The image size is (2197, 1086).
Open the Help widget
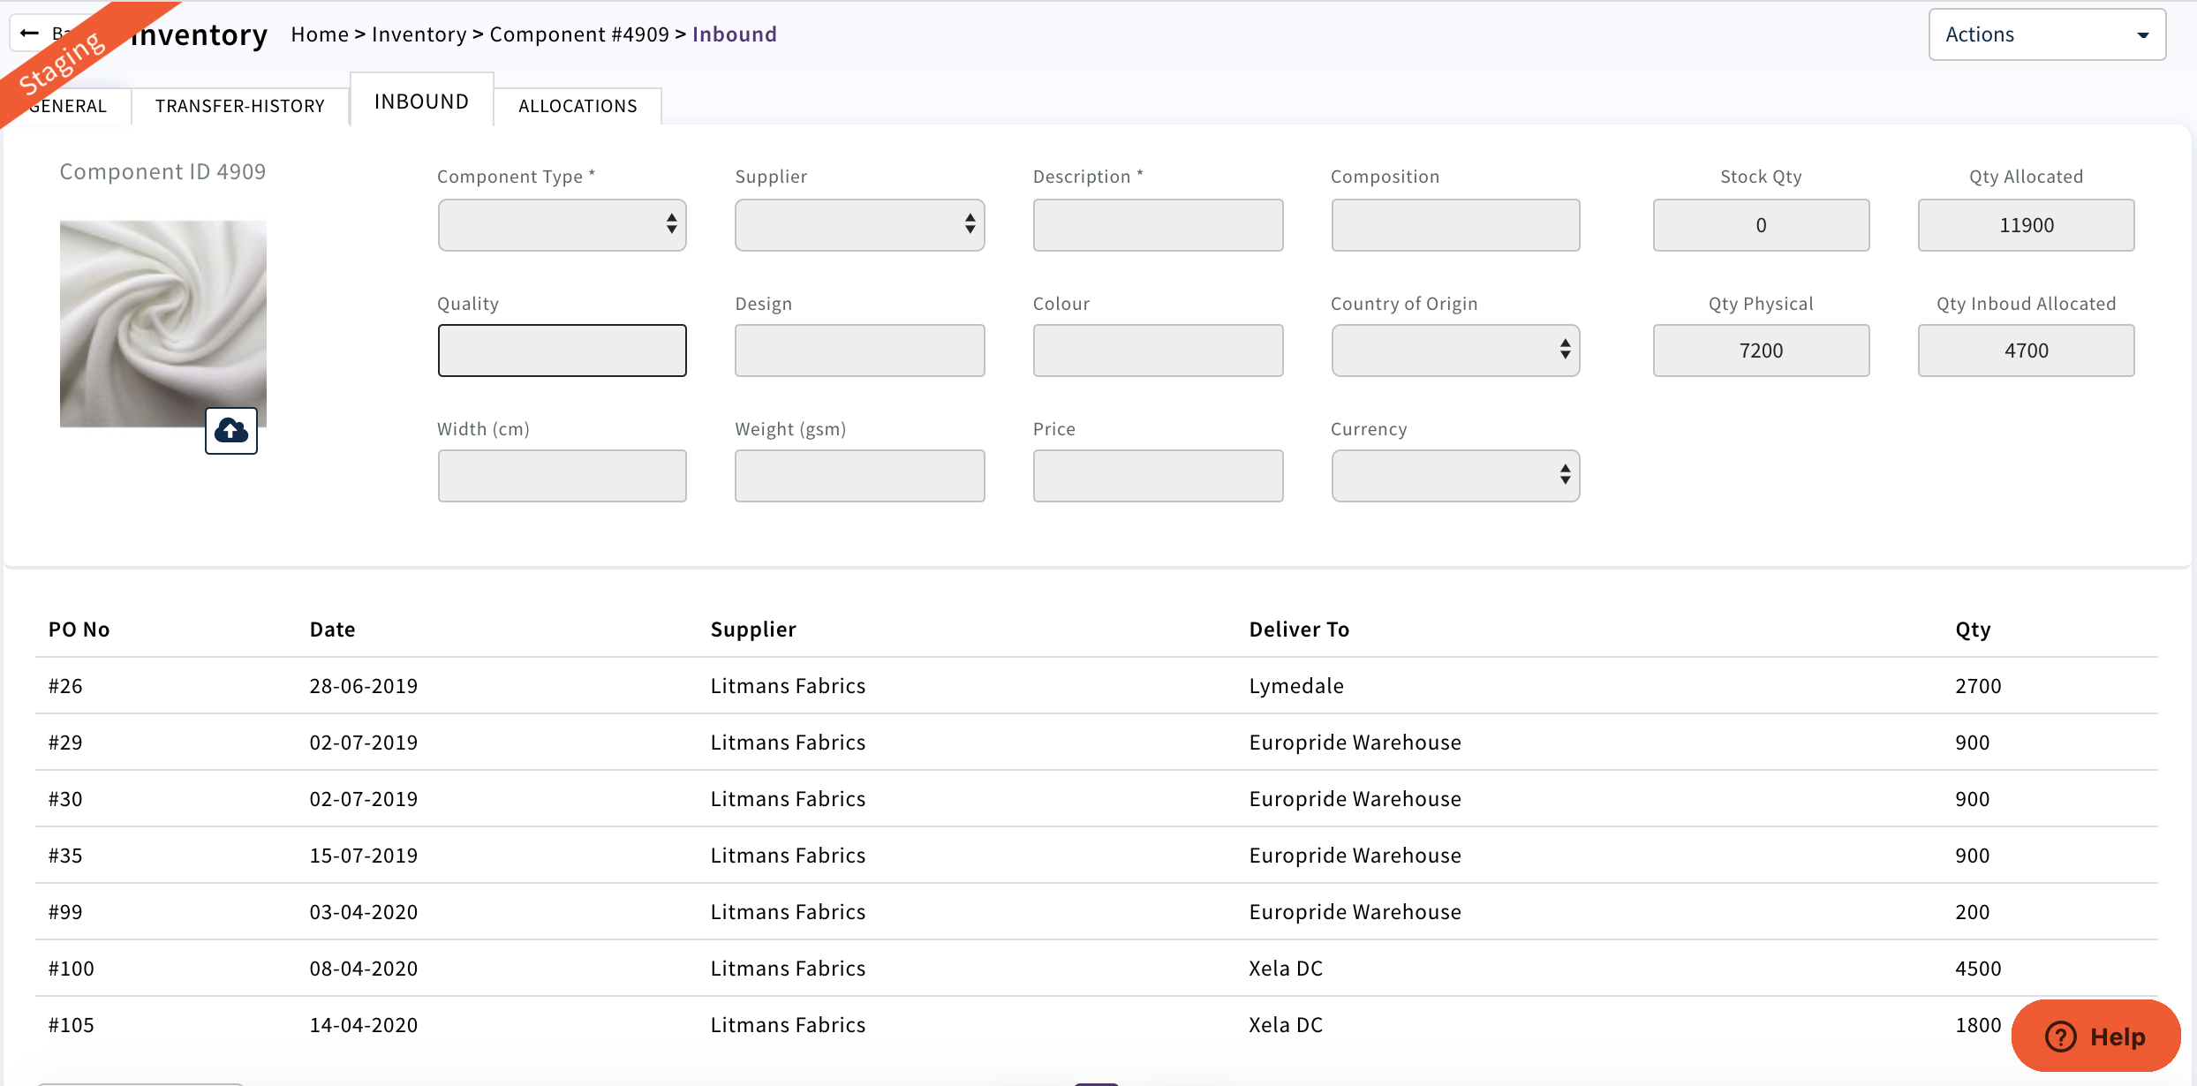2095,1036
